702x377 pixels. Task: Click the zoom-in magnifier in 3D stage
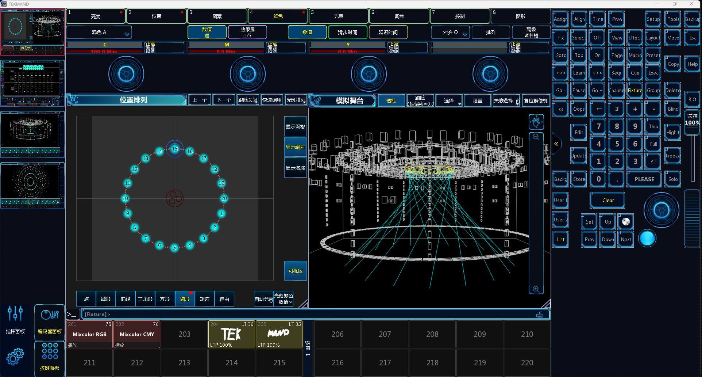coord(536,289)
